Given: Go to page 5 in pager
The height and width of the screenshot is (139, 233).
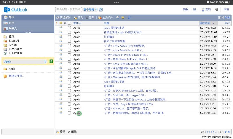Looking at the screenshot, I should (213, 132).
